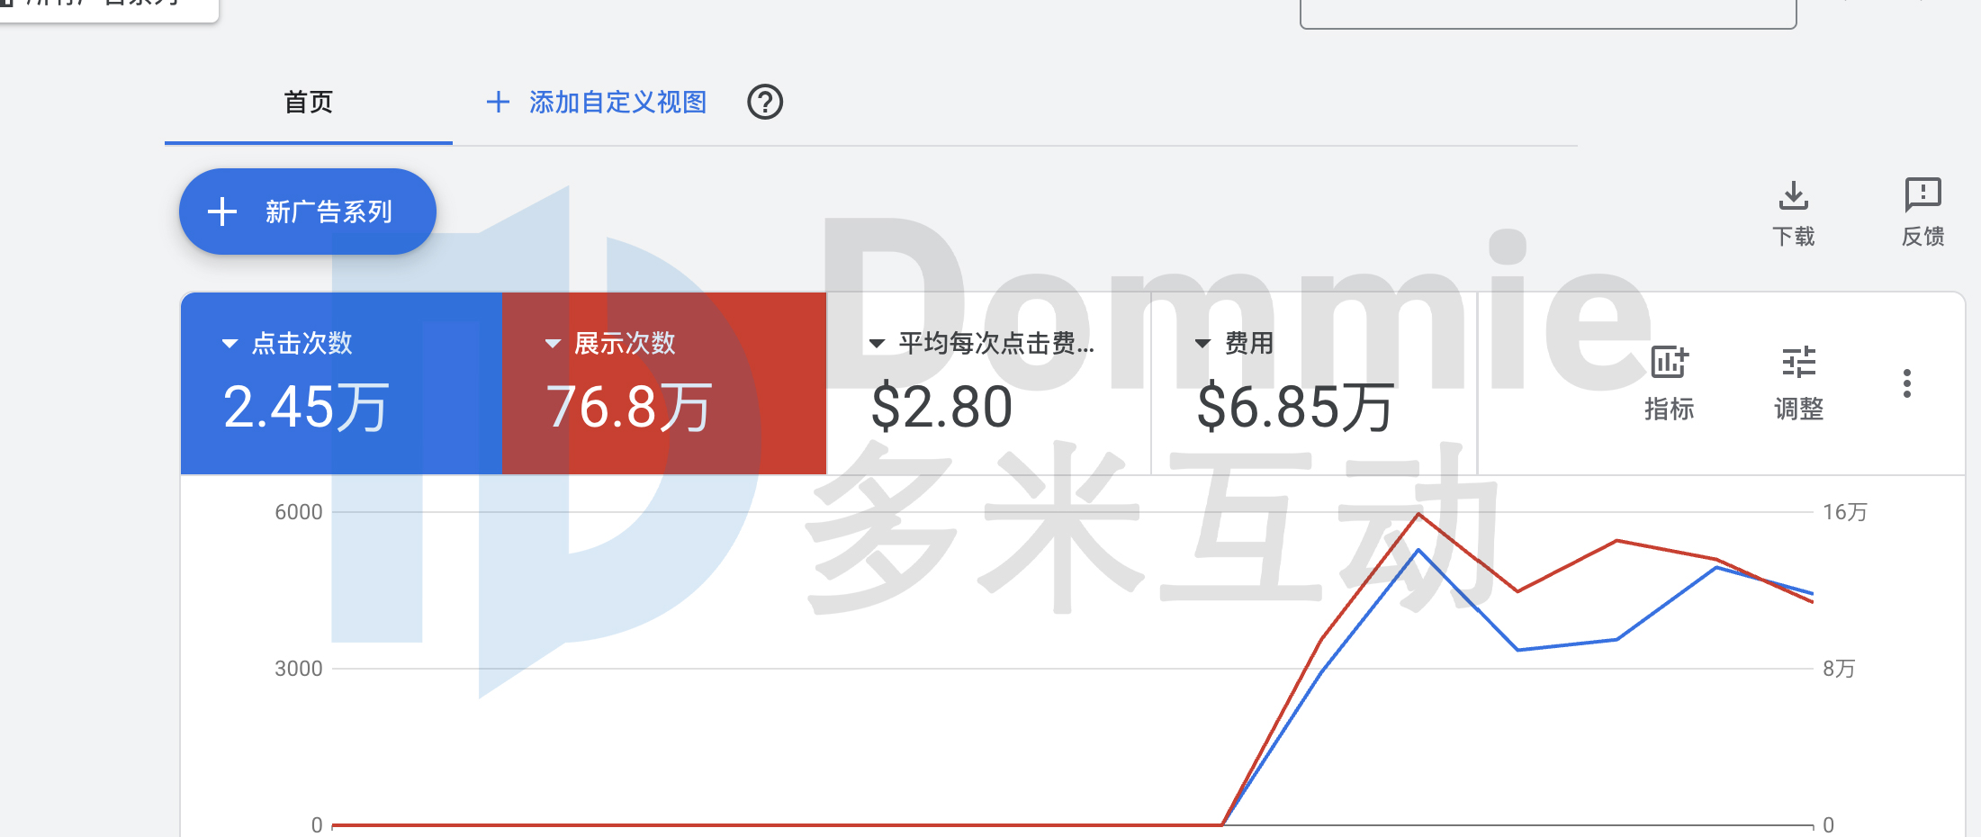The width and height of the screenshot is (1981, 837).
Task: Select the $6.85万 cost value
Action: tap(1295, 407)
